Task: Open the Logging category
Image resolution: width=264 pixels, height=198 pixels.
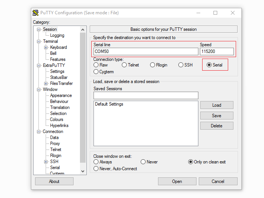Action: pyautogui.click(x=57, y=35)
